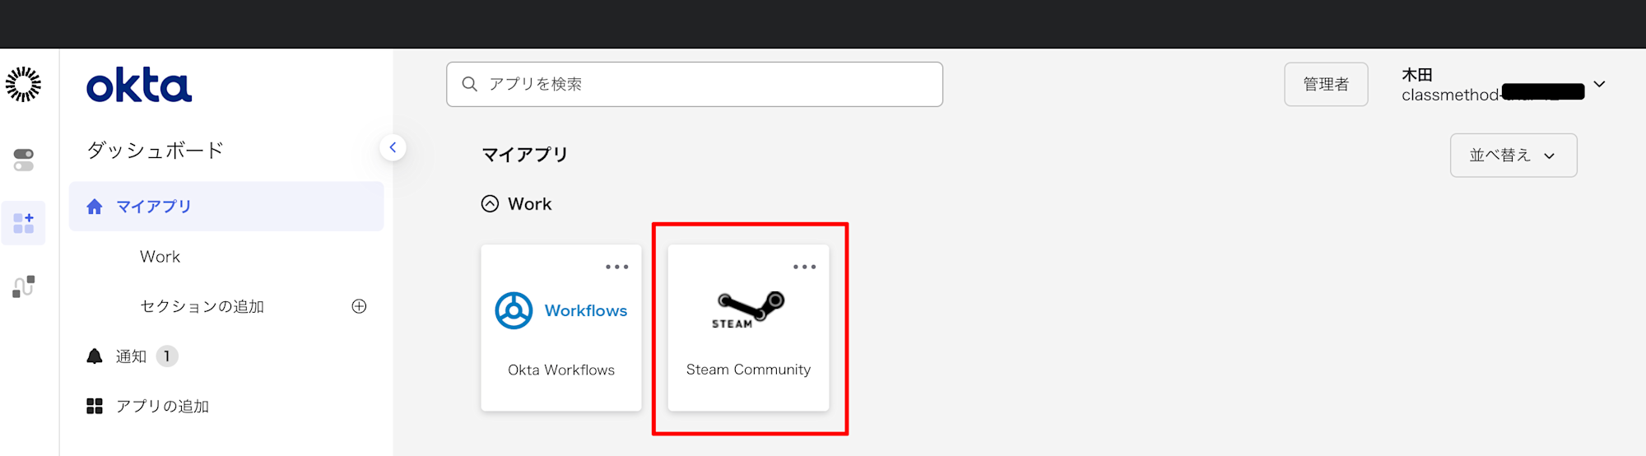Open the toggle-style settings icon in left rail
The height and width of the screenshot is (456, 1646).
tap(24, 160)
